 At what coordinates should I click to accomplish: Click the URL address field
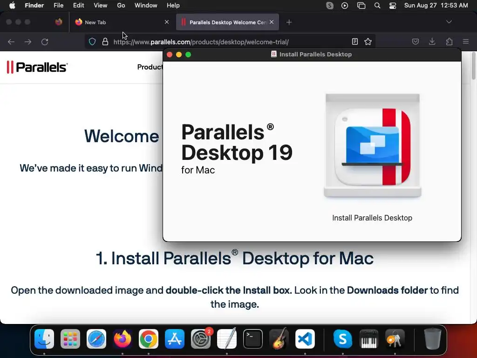230,41
